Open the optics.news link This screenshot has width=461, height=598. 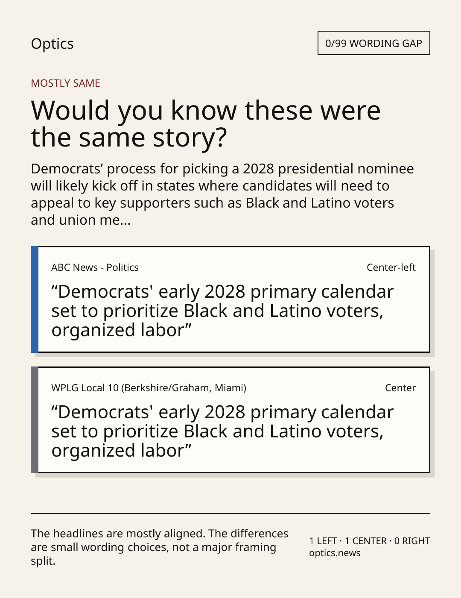click(x=335, y=553)
